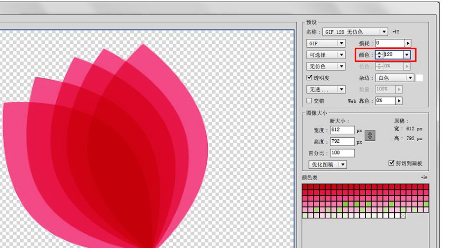
Task: Expand the GIF file format dropdown
Action: pyautogui.click(x=326, y=43)
